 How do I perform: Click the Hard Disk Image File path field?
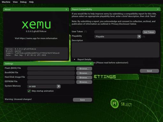pos(51,78)
